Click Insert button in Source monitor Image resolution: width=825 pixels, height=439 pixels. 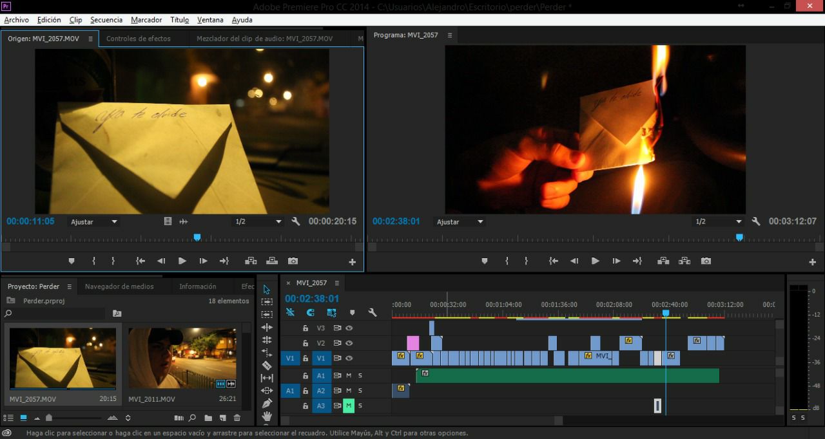point(251,261)
